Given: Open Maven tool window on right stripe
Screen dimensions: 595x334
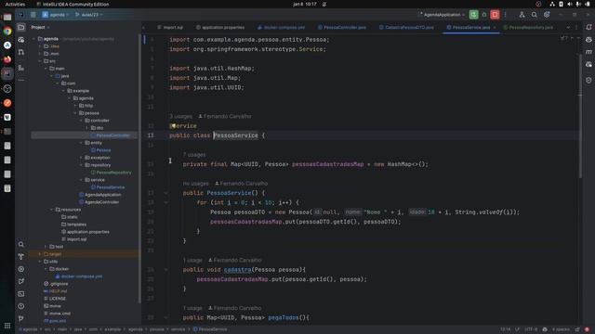Looking at the screenshot, I should pos(588,52).
